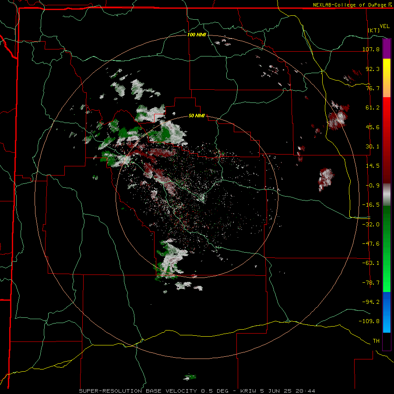Click the 5 JUN 25 date in caption
Viewport: 394px width, 394px height.
click(276, 391)
